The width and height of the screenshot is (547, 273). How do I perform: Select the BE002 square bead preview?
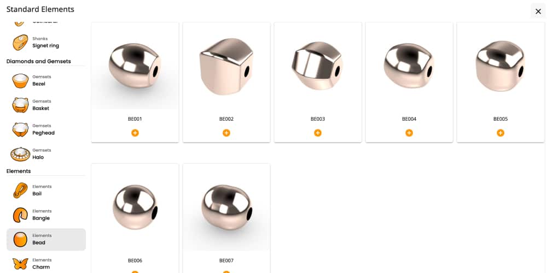[x=226, y=66]
